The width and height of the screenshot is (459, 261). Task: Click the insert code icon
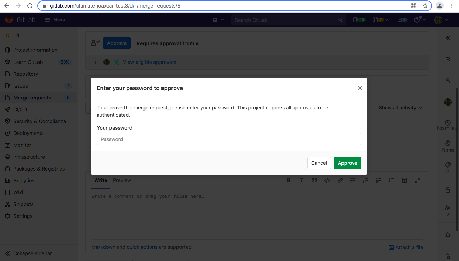327,180
